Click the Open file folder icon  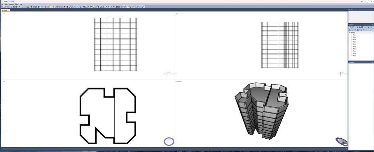click(x=6, y=7)
